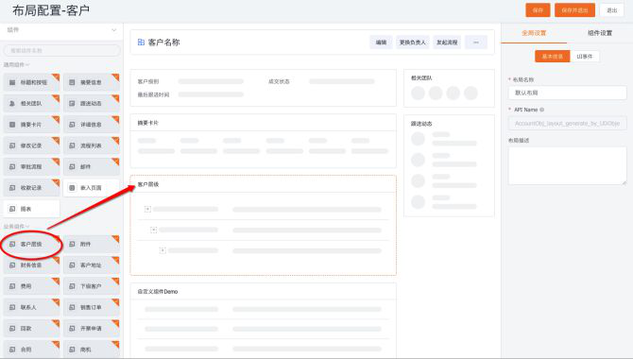Viewport: 633px width, 359px height.
Task: Select the 标题和按钮 component tile
Action: [31, 82]
